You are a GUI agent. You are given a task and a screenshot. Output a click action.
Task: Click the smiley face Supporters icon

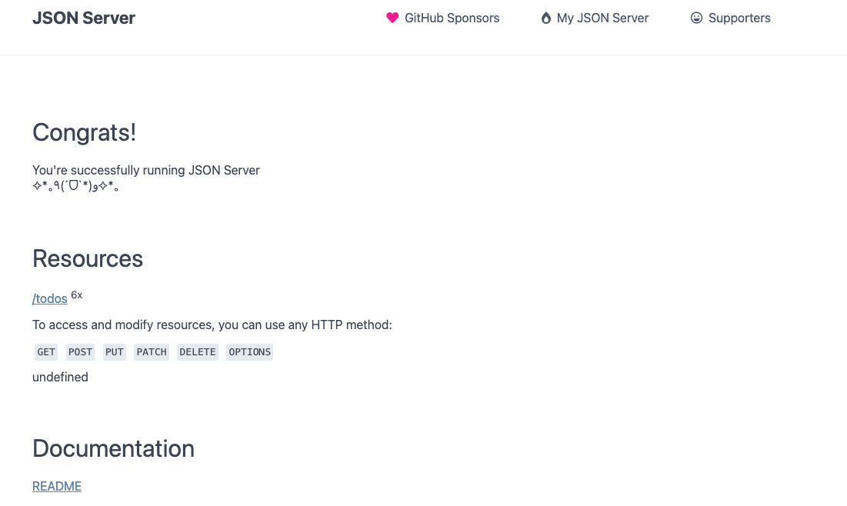(696, 18)
